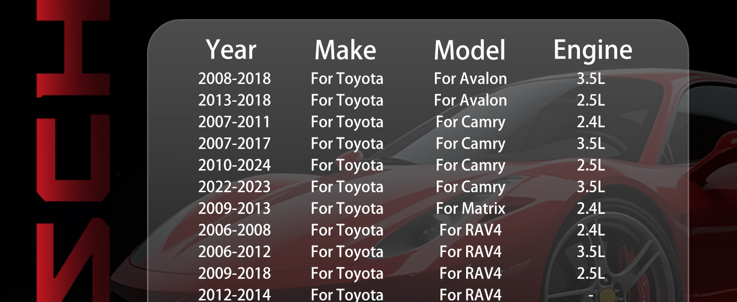737x302 pixels.
Task: Click the 2006-2008 year range
Action: 235,230
